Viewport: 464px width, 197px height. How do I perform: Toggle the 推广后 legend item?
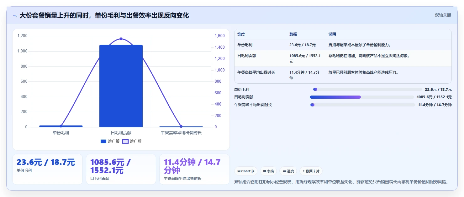coord(132,141)
